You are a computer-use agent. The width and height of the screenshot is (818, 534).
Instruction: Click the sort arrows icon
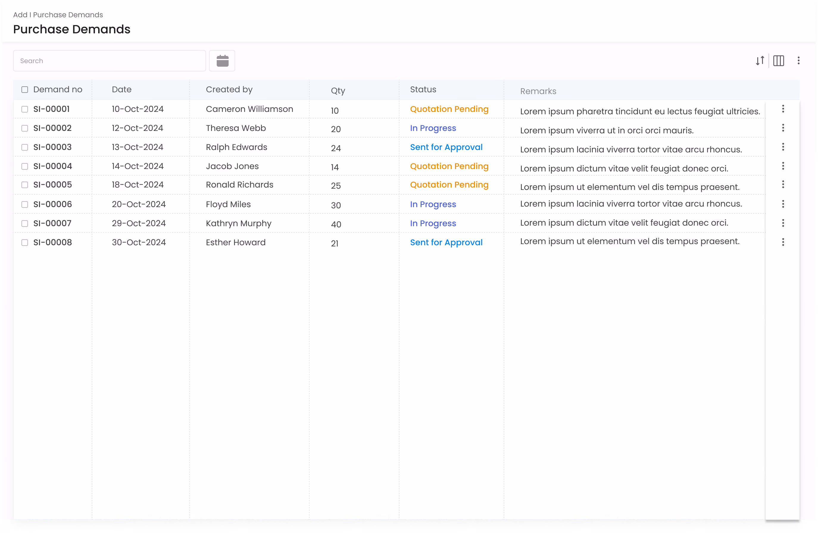click(760, 61)
